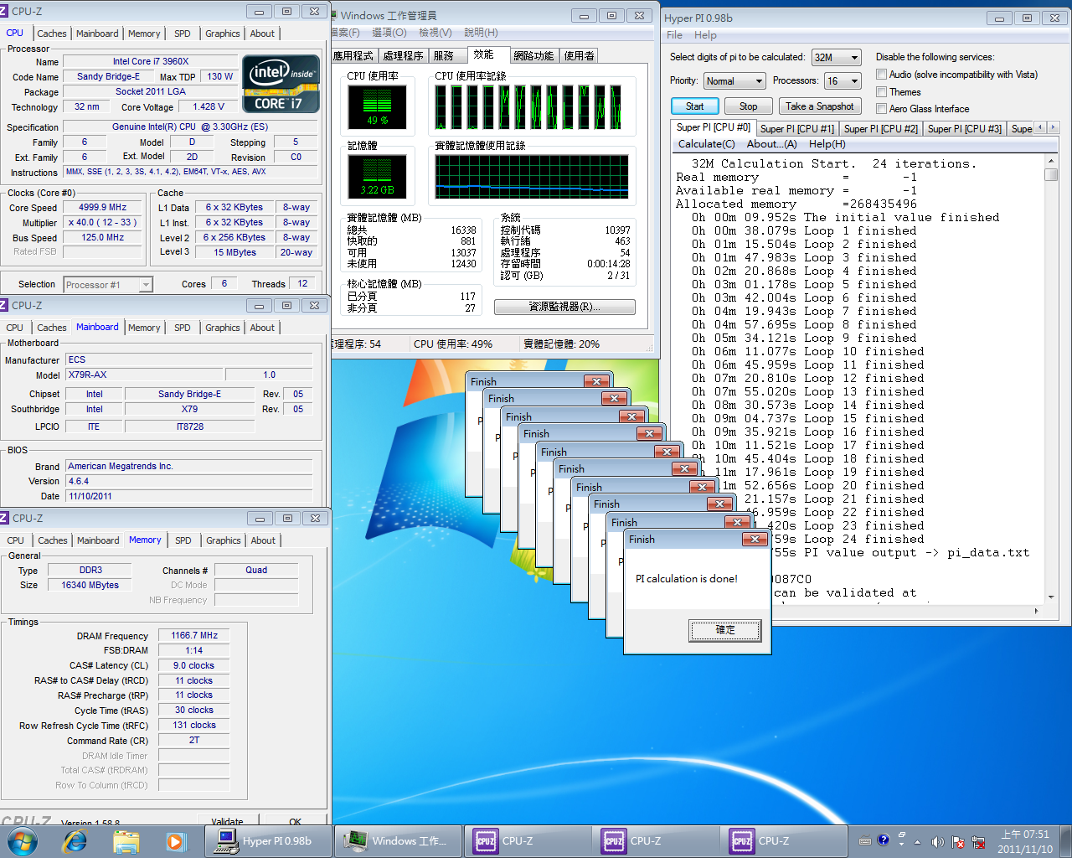The image size is (1072, 858).
Task: Open SPD tab in top CPU-Z window
Action: coord(183,34)
